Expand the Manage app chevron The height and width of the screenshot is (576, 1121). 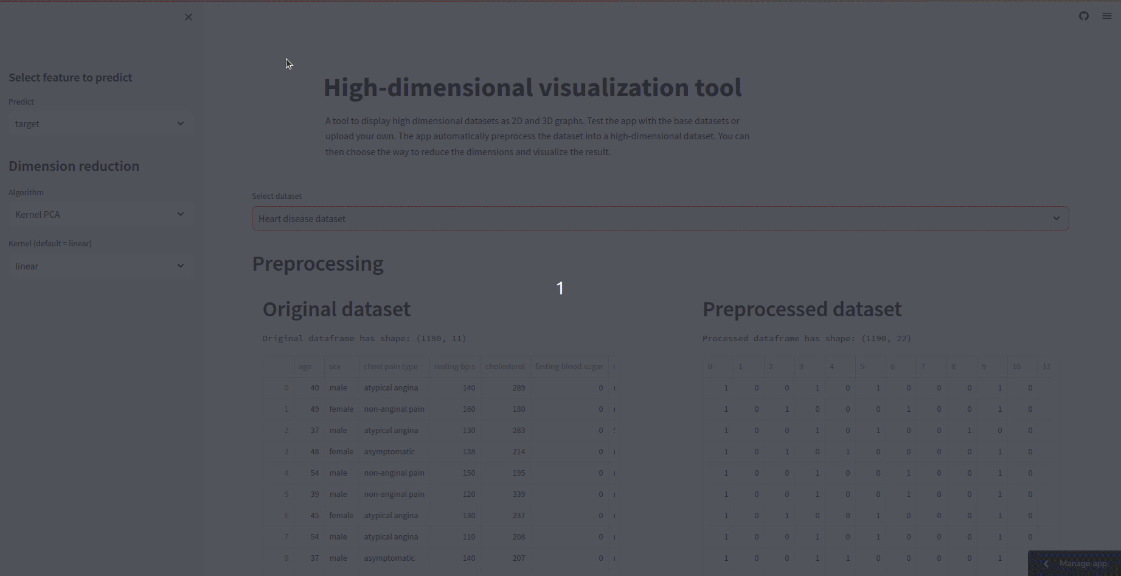tap(1046, 564)
